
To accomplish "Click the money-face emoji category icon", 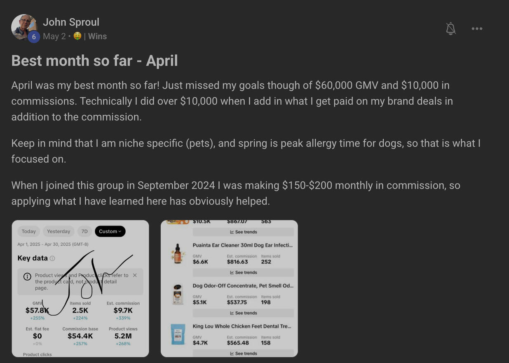I will tap(77, 36).
